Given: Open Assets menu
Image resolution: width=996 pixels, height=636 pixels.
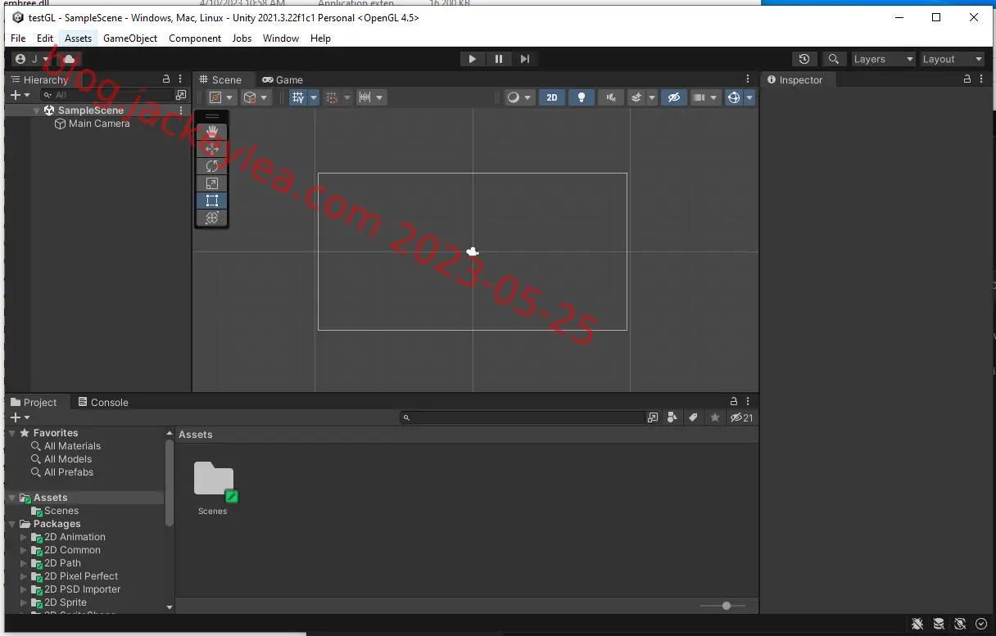Looking at the screenshot, I should [79, 38].
